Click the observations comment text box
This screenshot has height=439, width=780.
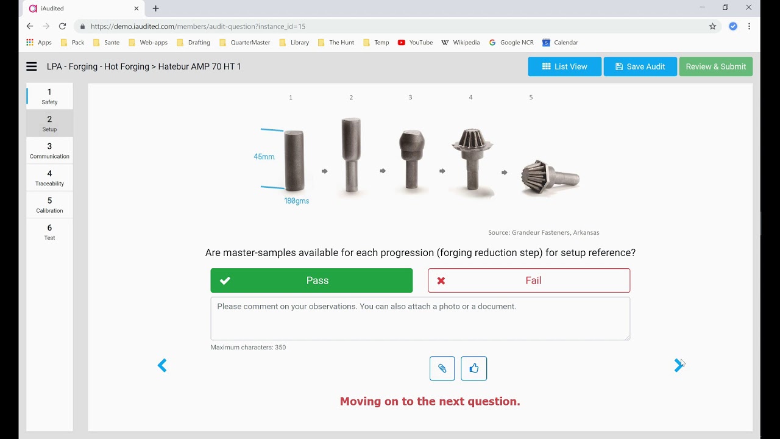click(x=420, y=318)
